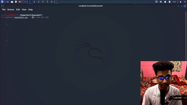This screenshot has height=105, width=187.
Task: Click the webcam overlay thumbnail
Action: click(164, 83)
